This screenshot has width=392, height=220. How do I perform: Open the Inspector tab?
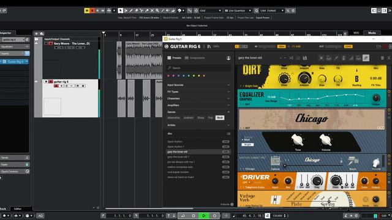6,33
